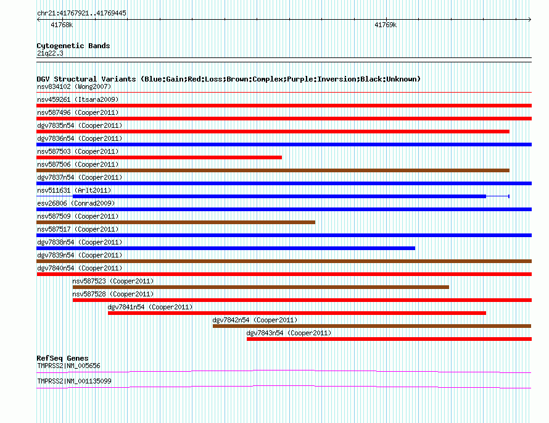Open variant dgv7837n54 (Cooper2011) label

point(80,177)
